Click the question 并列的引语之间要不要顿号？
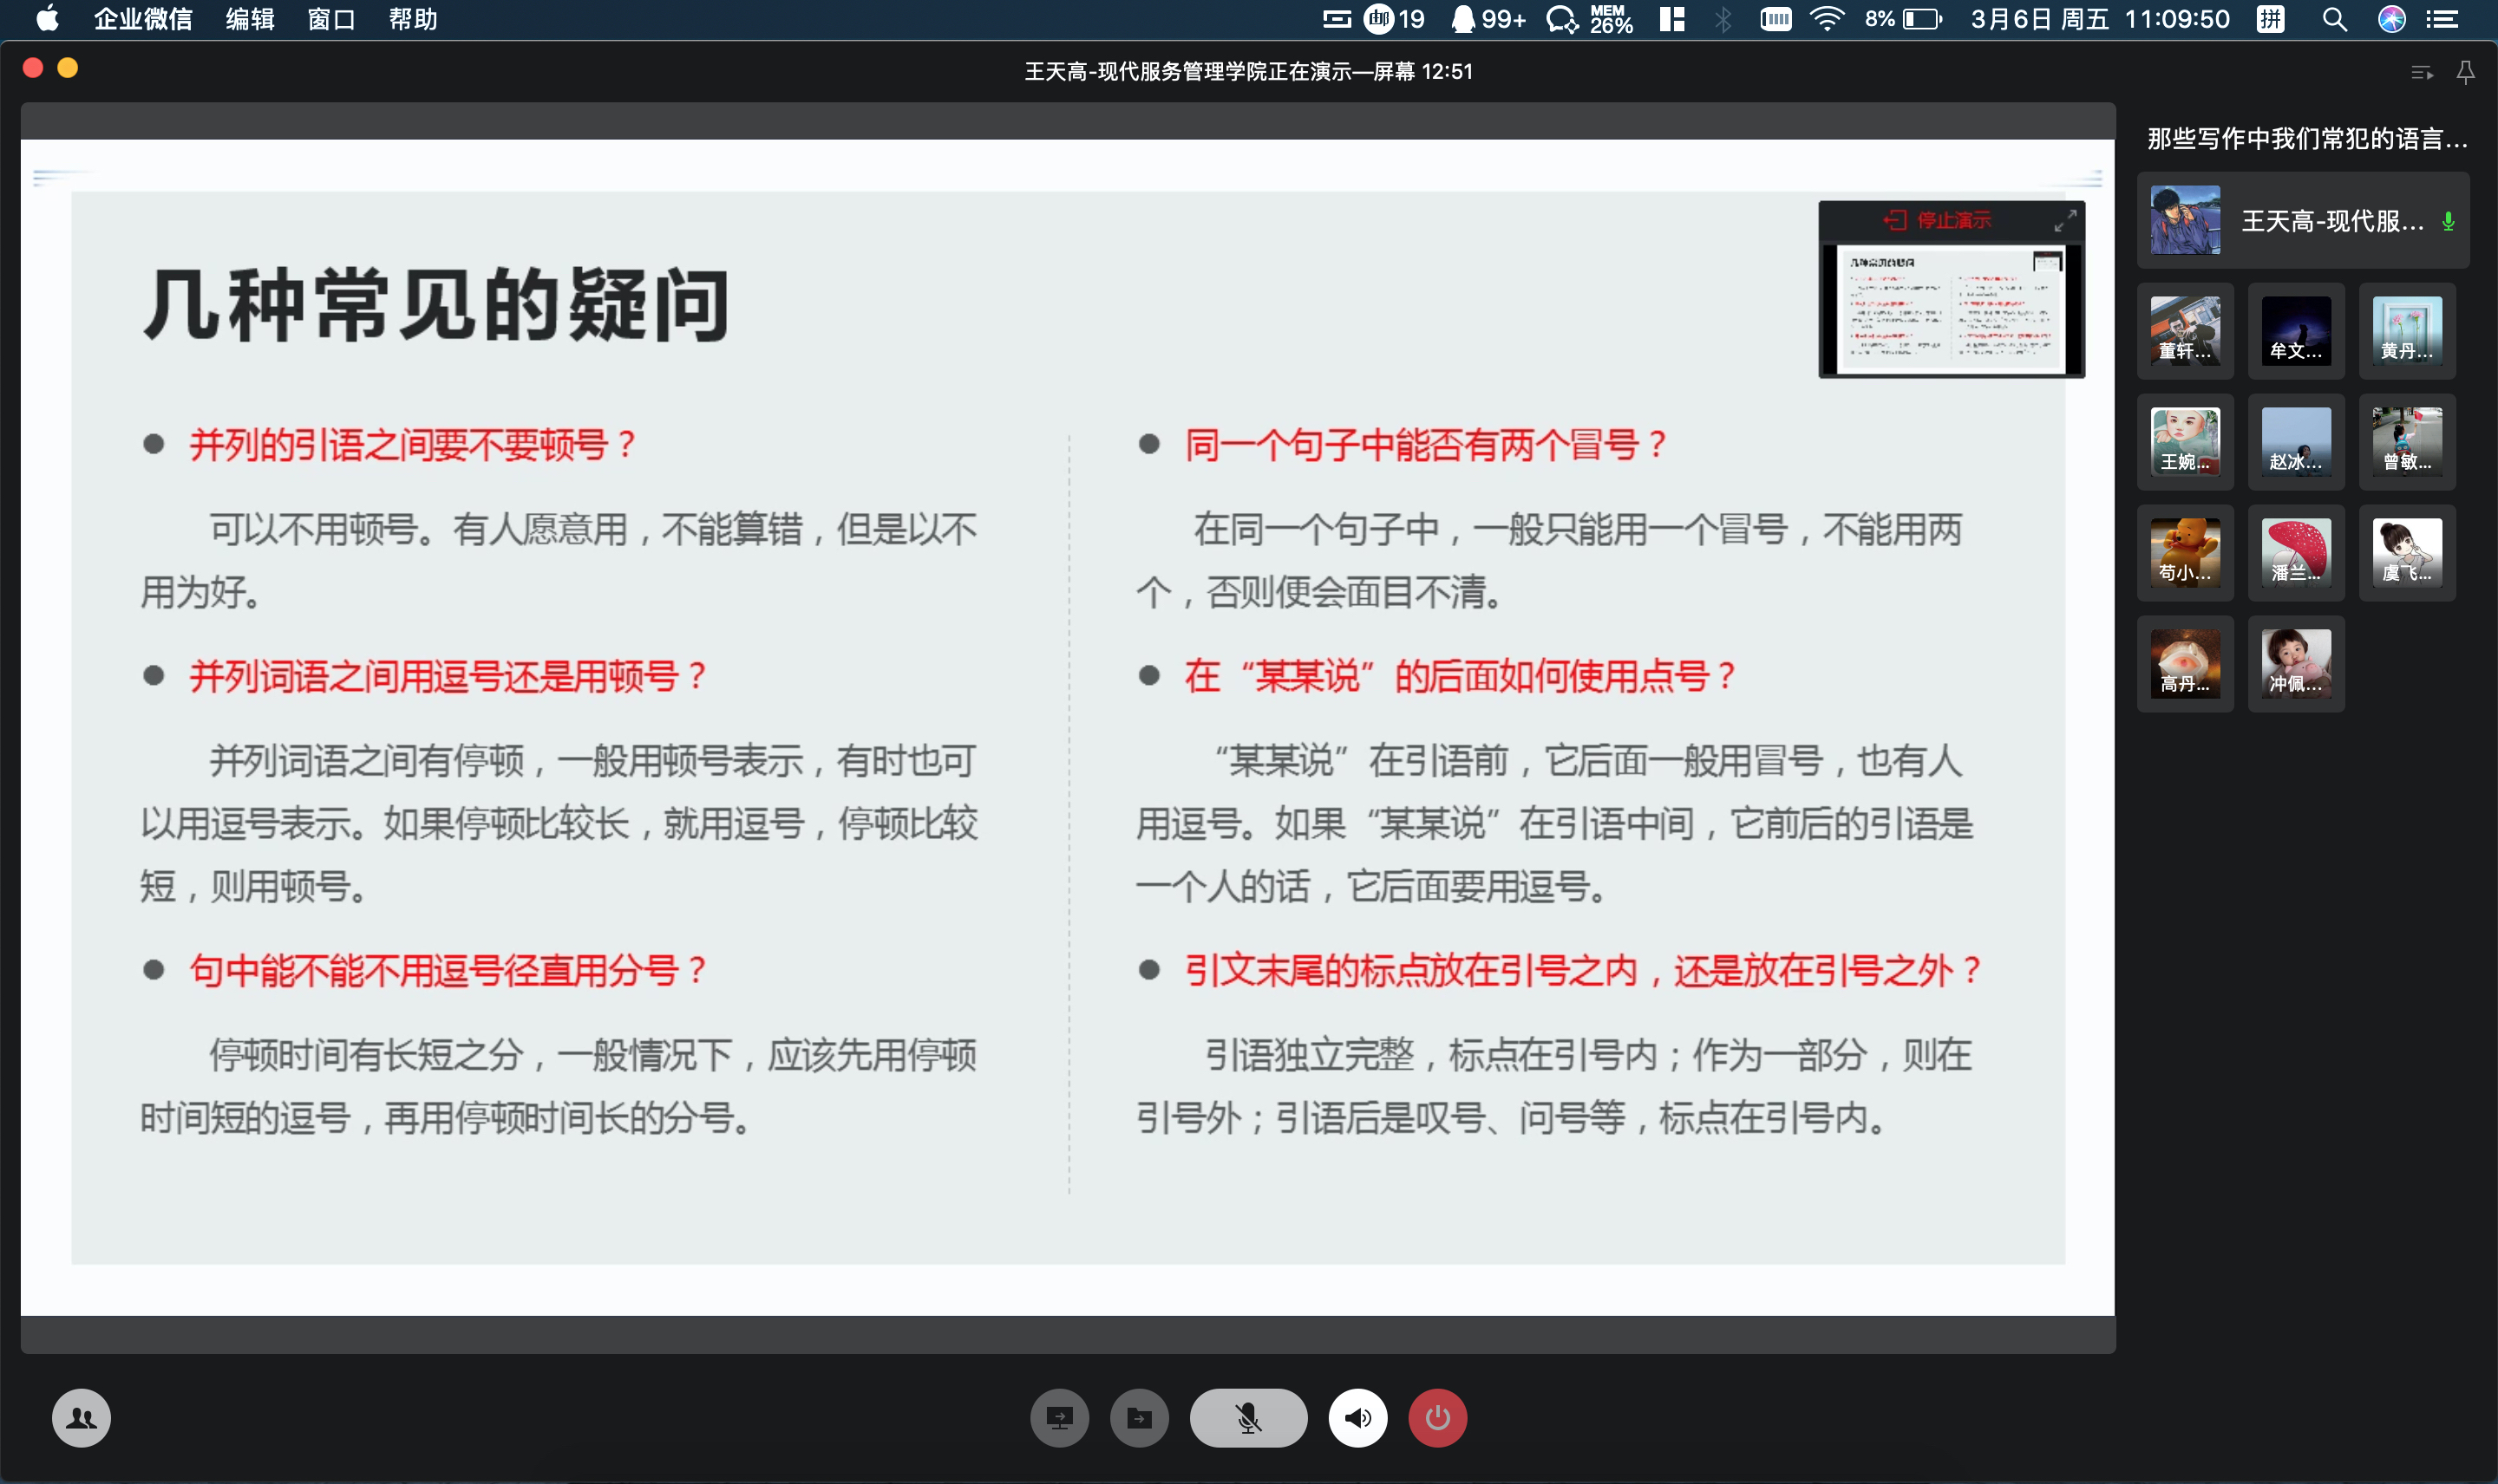 (413, 444)
